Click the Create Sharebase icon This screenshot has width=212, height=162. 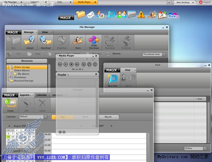click(x=94, y=40)
